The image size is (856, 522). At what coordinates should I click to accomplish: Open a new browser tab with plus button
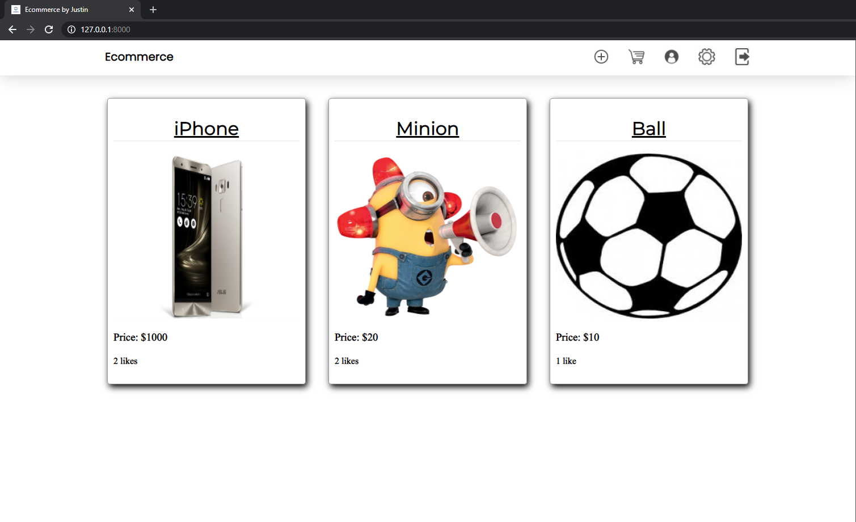[x=153, y=10]
